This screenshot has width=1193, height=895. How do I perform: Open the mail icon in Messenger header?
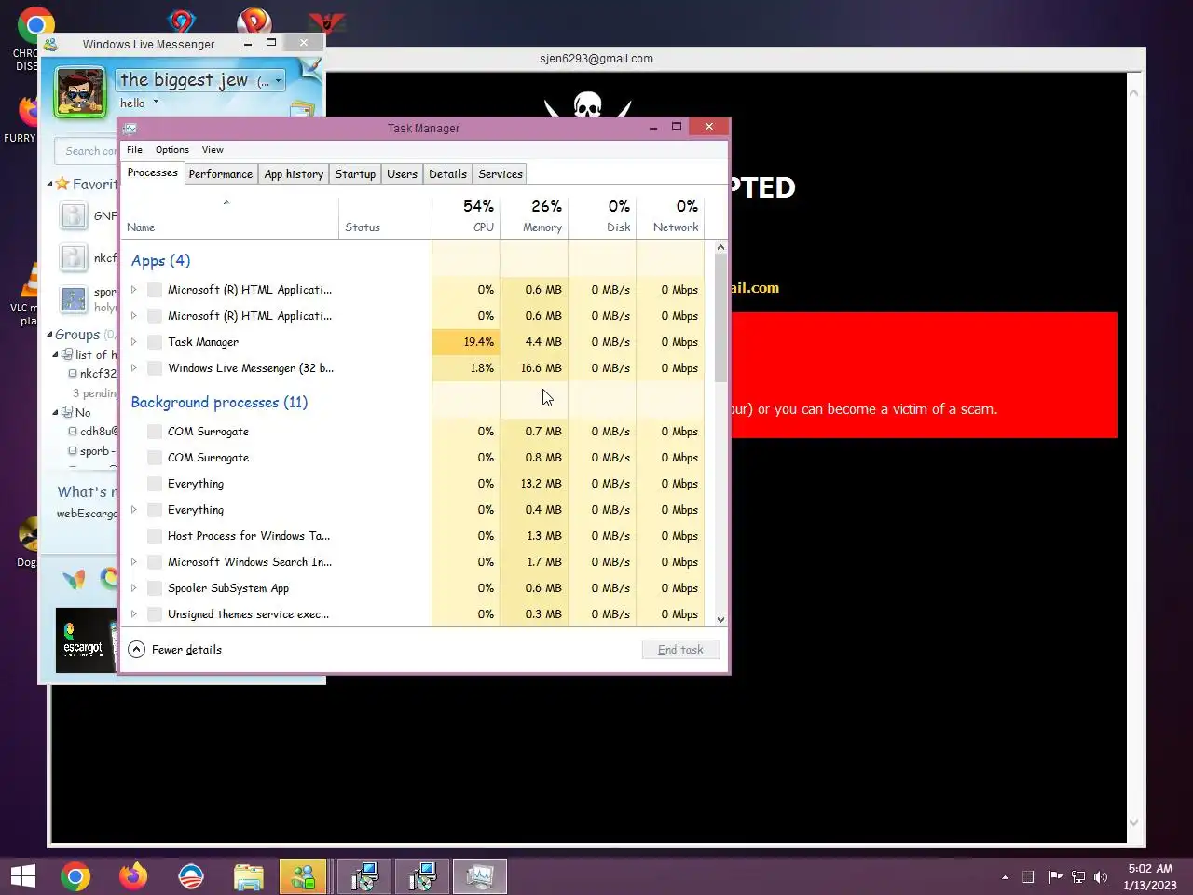click(301, 109)
